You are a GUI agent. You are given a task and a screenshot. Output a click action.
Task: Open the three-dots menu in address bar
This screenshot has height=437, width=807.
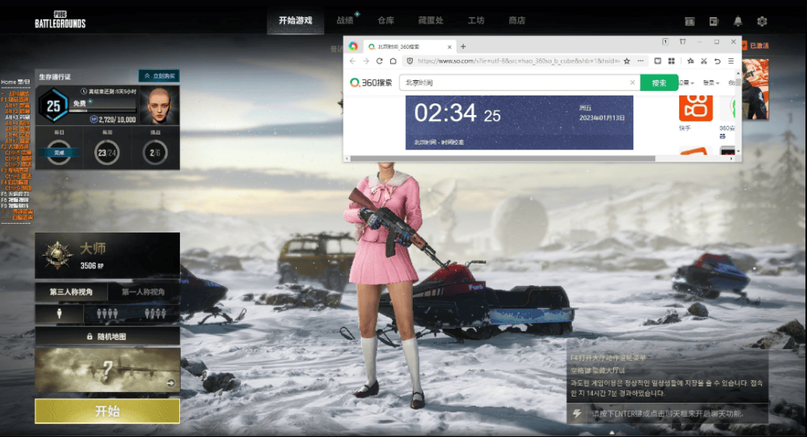641,61
